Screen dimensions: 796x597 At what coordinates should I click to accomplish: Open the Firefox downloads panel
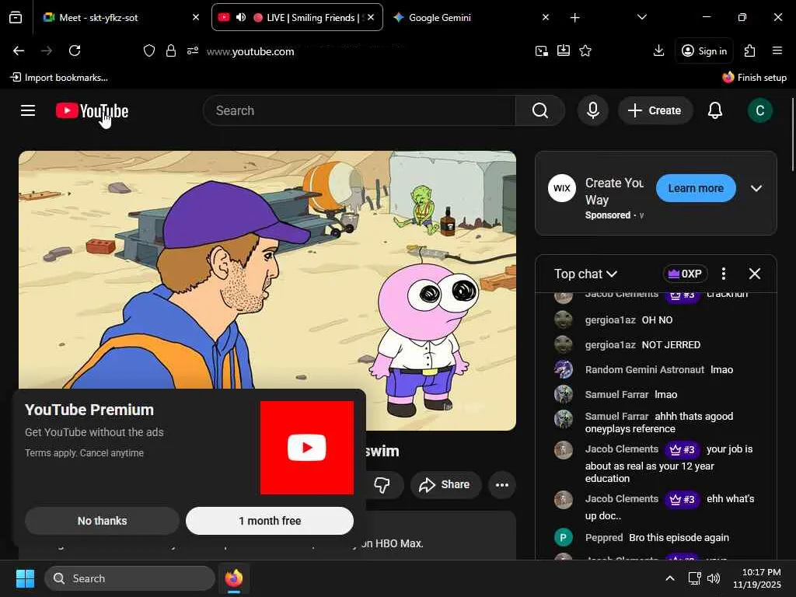658,51
